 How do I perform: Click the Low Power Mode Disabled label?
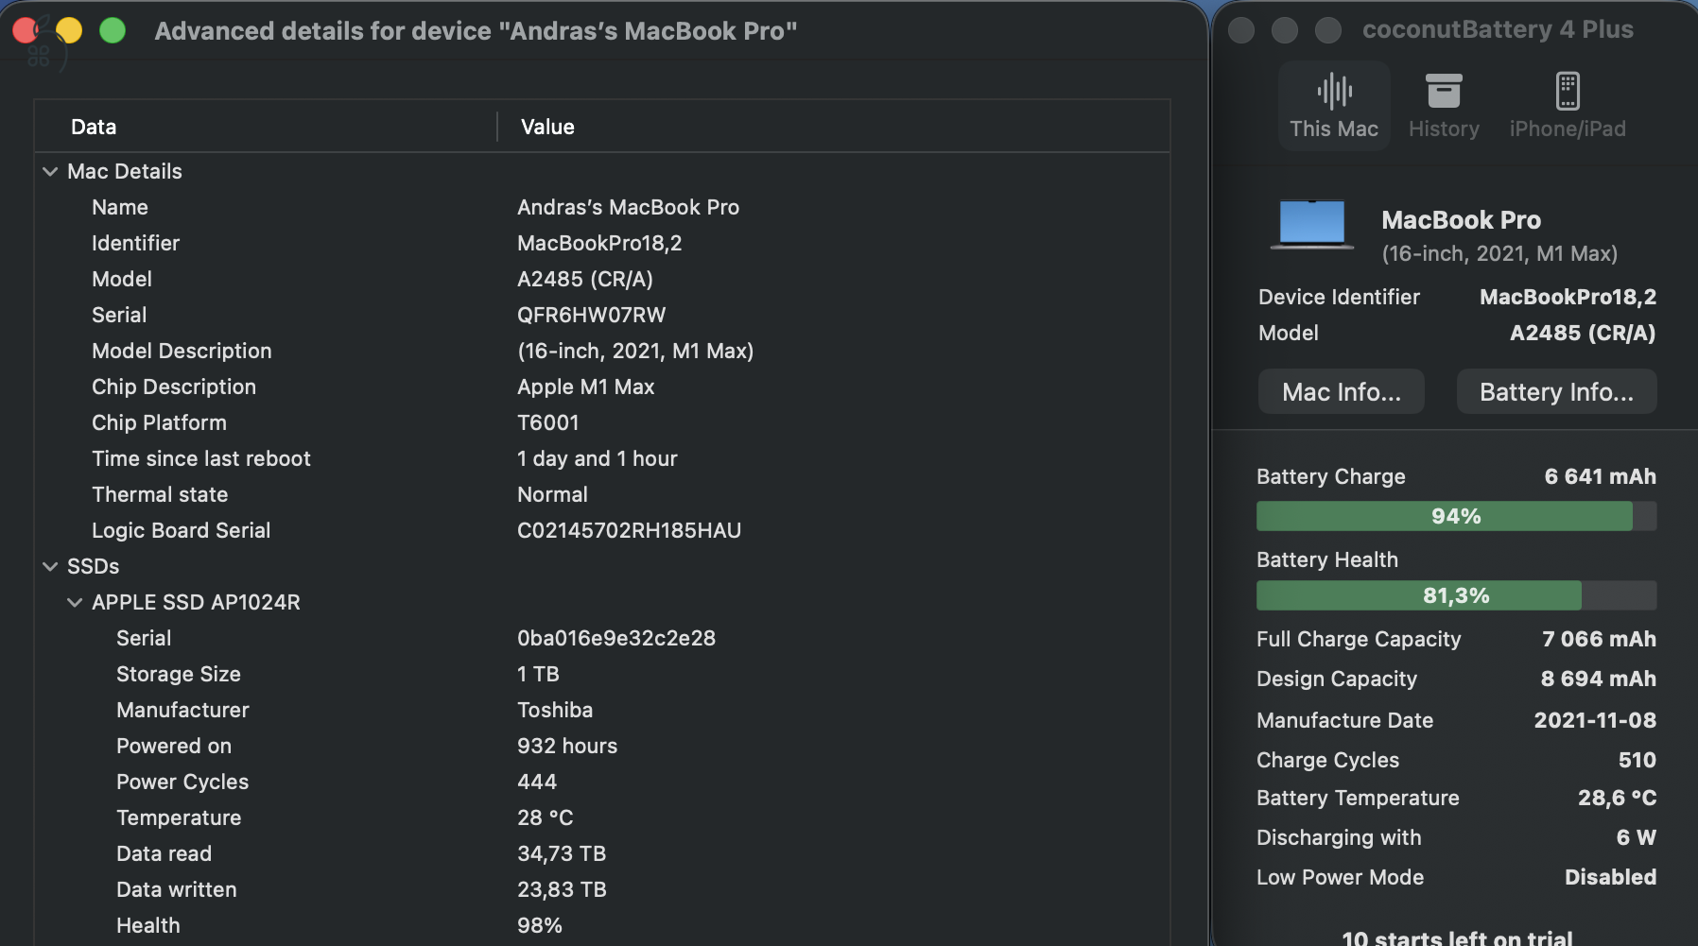tap(1340, 877)
